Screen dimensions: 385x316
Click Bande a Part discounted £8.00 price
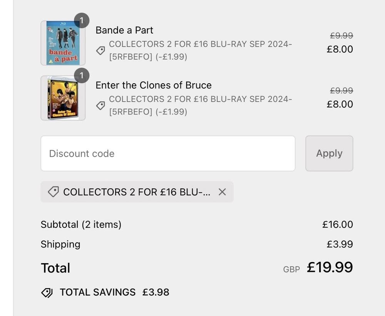coord(340,49)
